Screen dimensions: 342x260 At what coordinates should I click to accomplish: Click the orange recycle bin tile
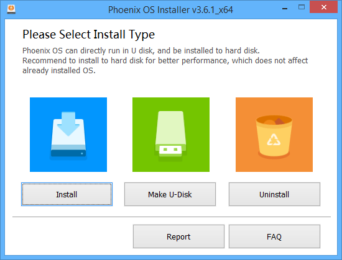[274, 135]
